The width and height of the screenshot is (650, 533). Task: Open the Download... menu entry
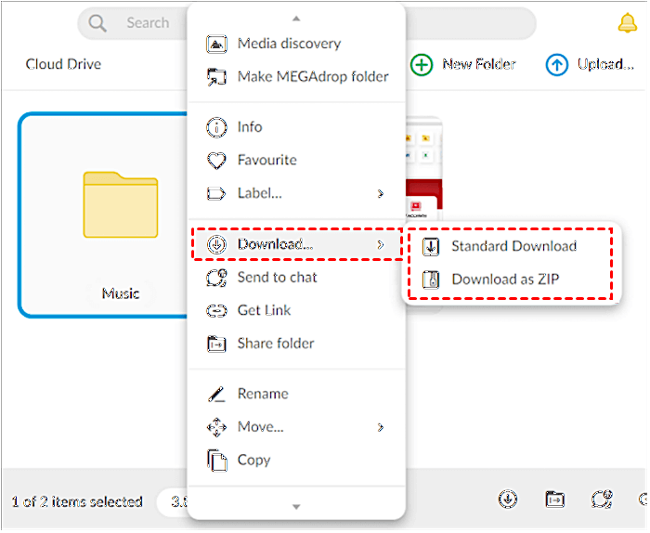pos(296,244)
